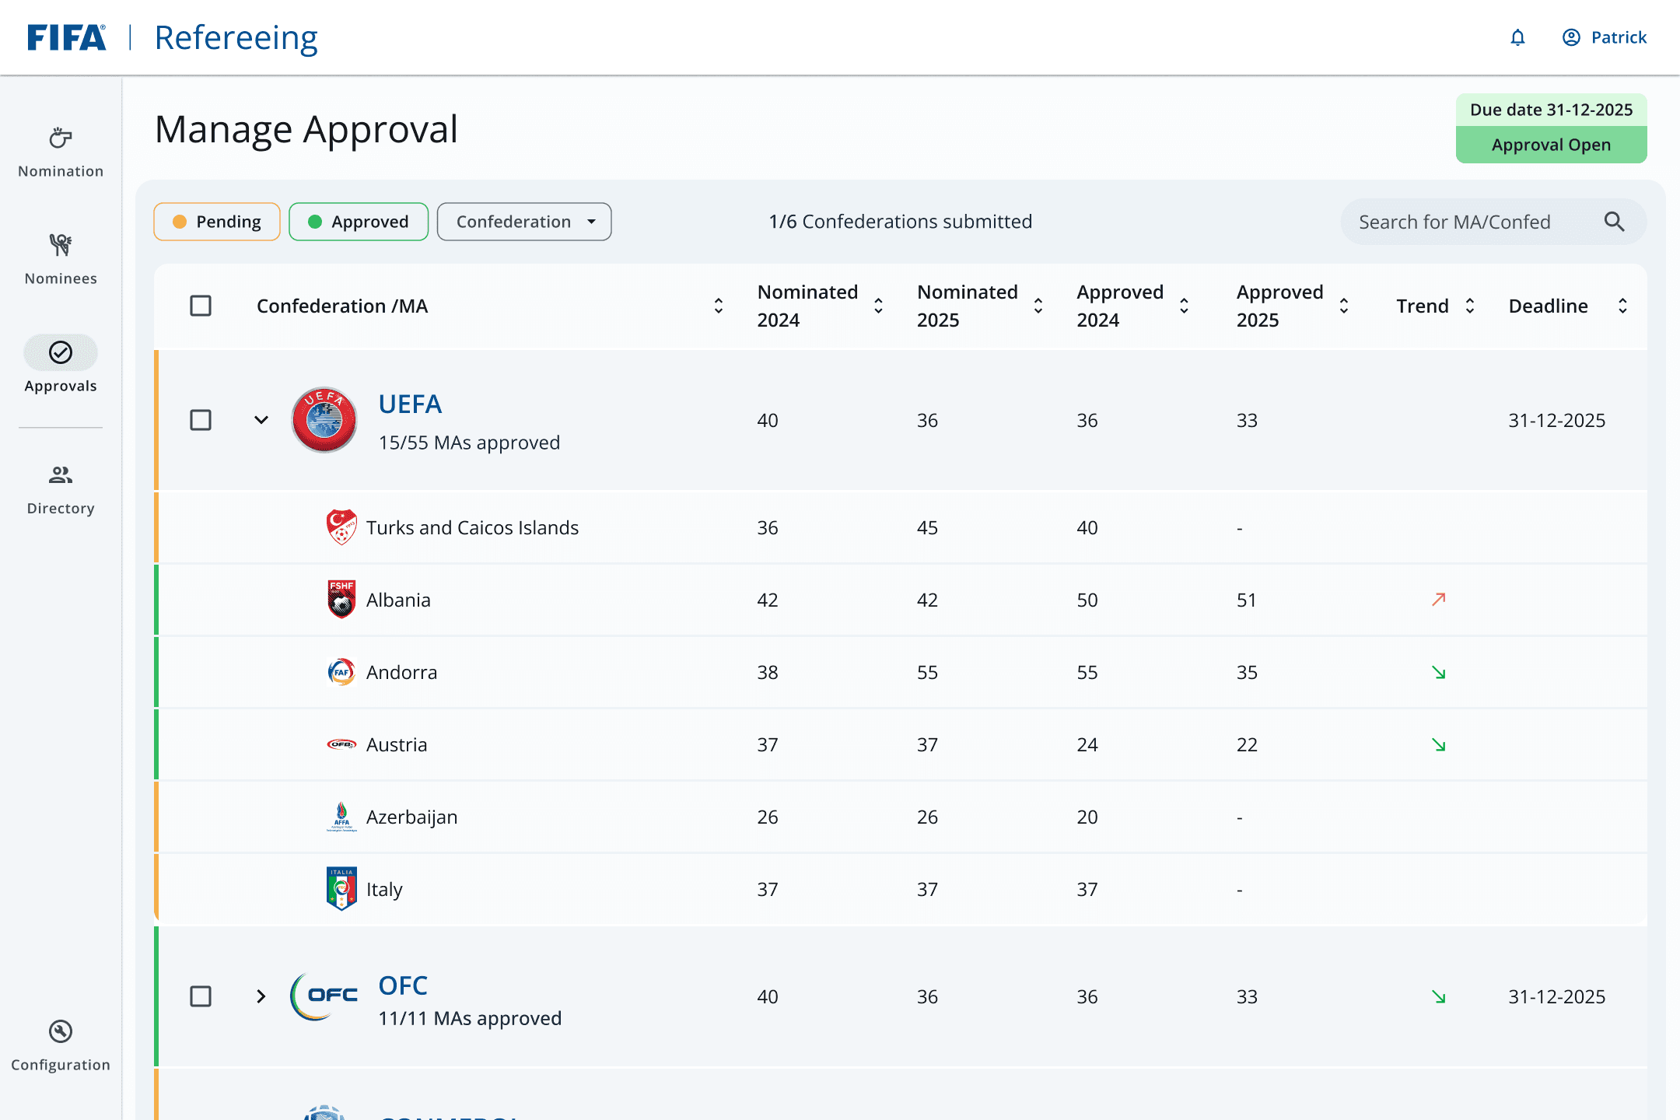Image resolution: width=1680 pixels, height=1120 pixels.
Task: Click the FIFA logo
Action: point(67,37)
